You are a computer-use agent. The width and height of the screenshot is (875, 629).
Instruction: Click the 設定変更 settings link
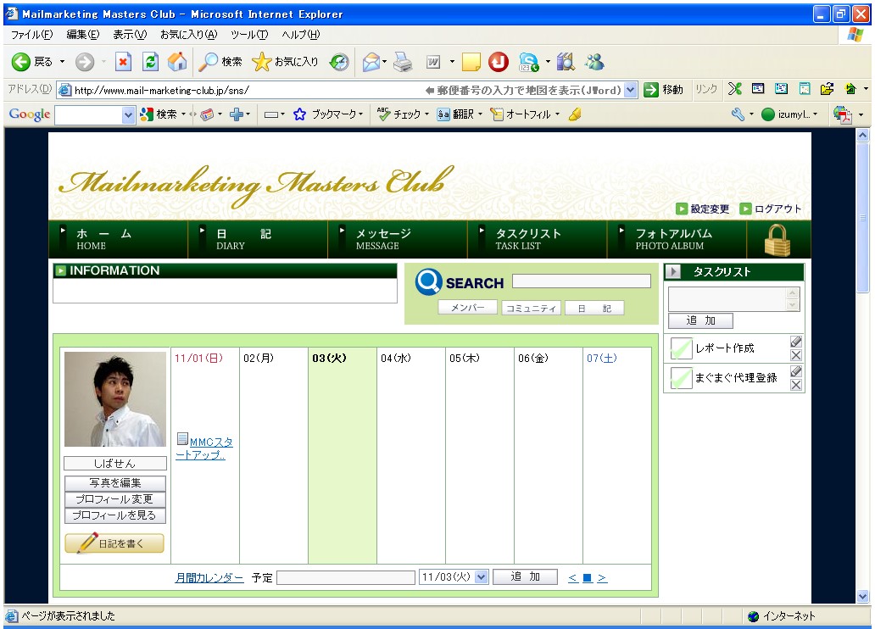[703, 209]
